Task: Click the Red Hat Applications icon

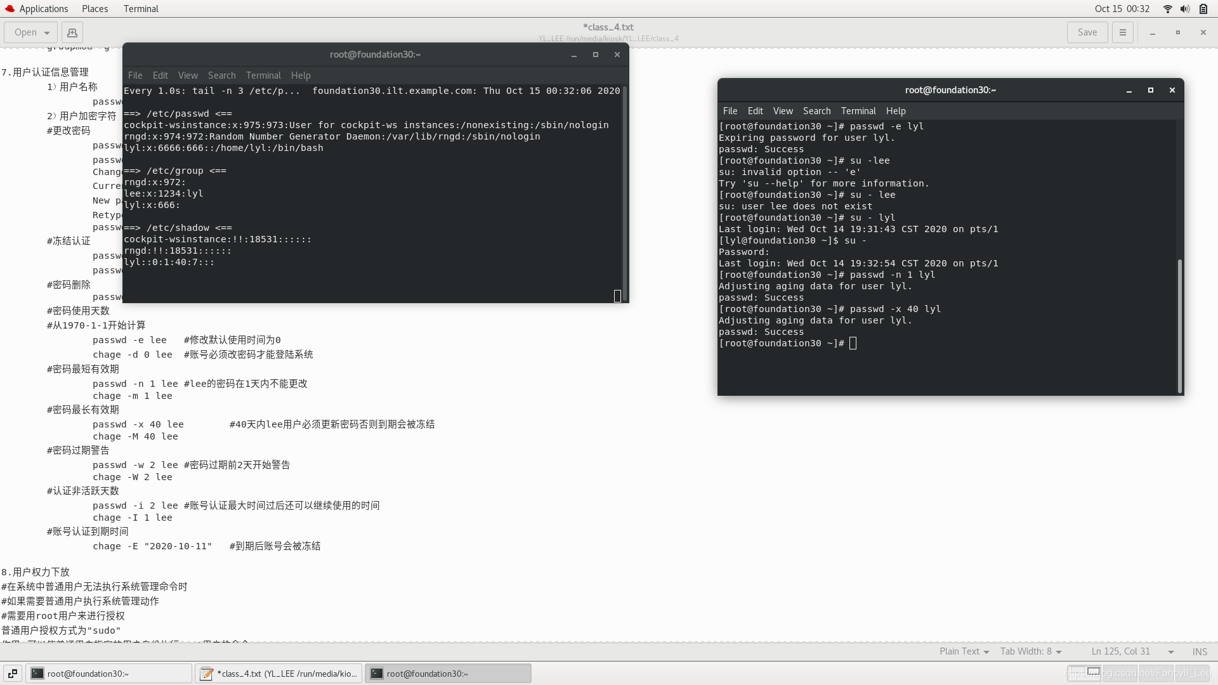Action: 10,9
